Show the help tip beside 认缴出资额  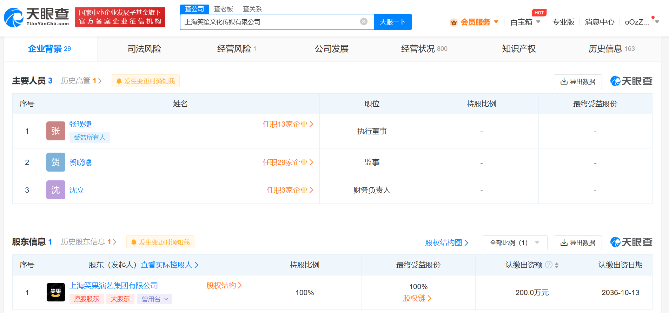click(x=549, y=265)
